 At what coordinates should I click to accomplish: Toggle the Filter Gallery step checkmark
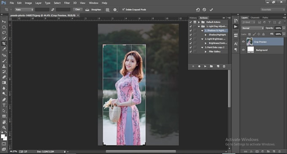click(x=190, y=52)
